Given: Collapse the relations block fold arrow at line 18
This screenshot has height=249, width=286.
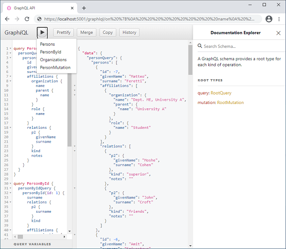Looking at the screenshot, I should coord(10,128).
